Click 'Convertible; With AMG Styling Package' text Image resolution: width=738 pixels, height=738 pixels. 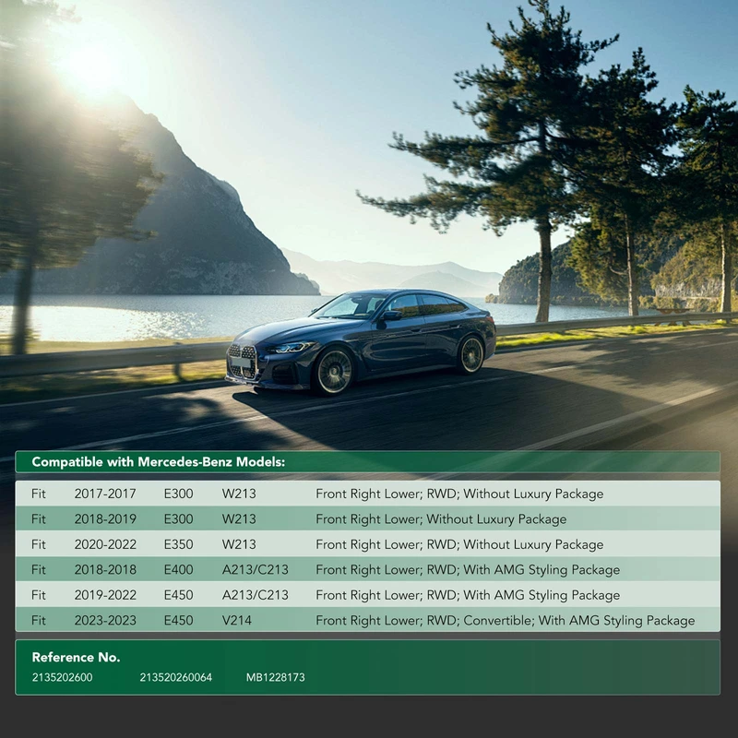point(577,621)
